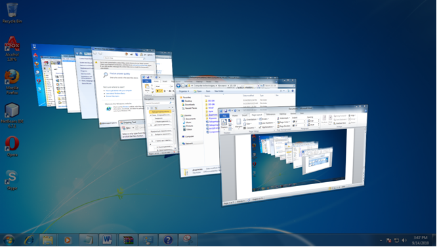Image resolution: width=437 pixels, height=247 pixels.
Task: Click Open button in Explorer toolbar
Action: (x=198, y=91)
